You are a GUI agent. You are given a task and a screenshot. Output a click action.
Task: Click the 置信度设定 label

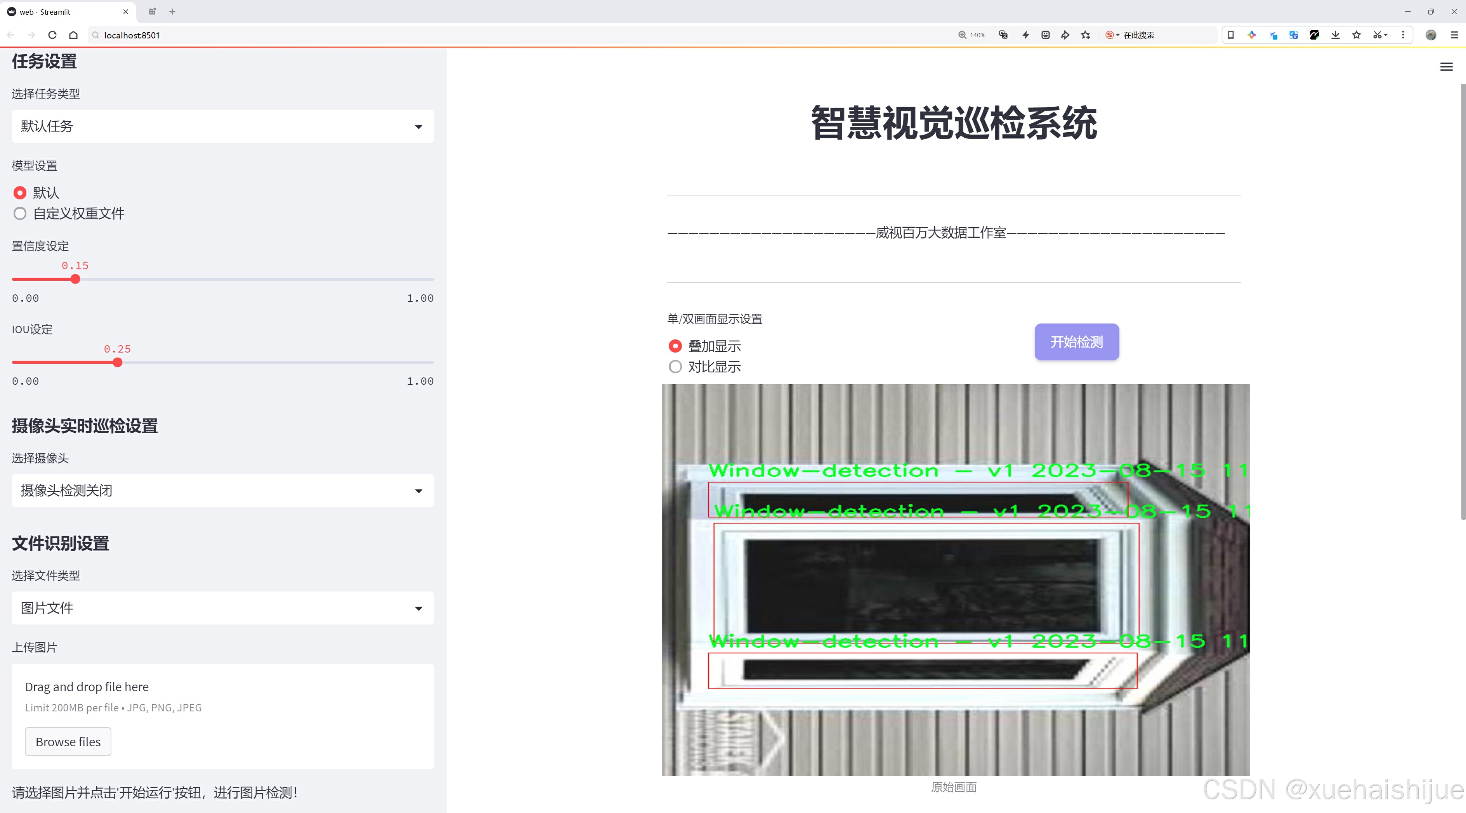[x=40, y=246]
